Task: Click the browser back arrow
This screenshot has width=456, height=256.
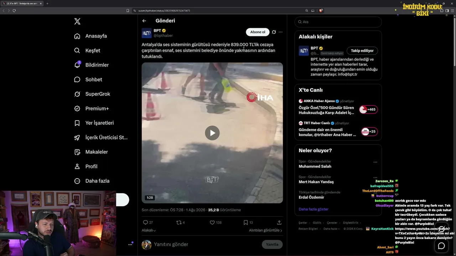Action: point(4,11)
